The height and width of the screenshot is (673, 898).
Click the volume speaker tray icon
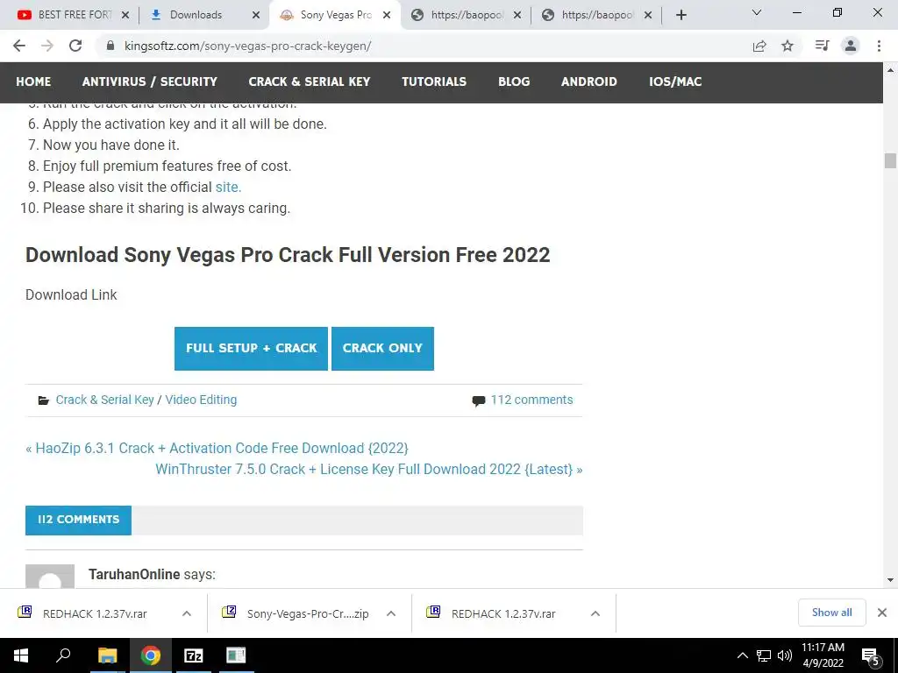[x=785, y=655]
